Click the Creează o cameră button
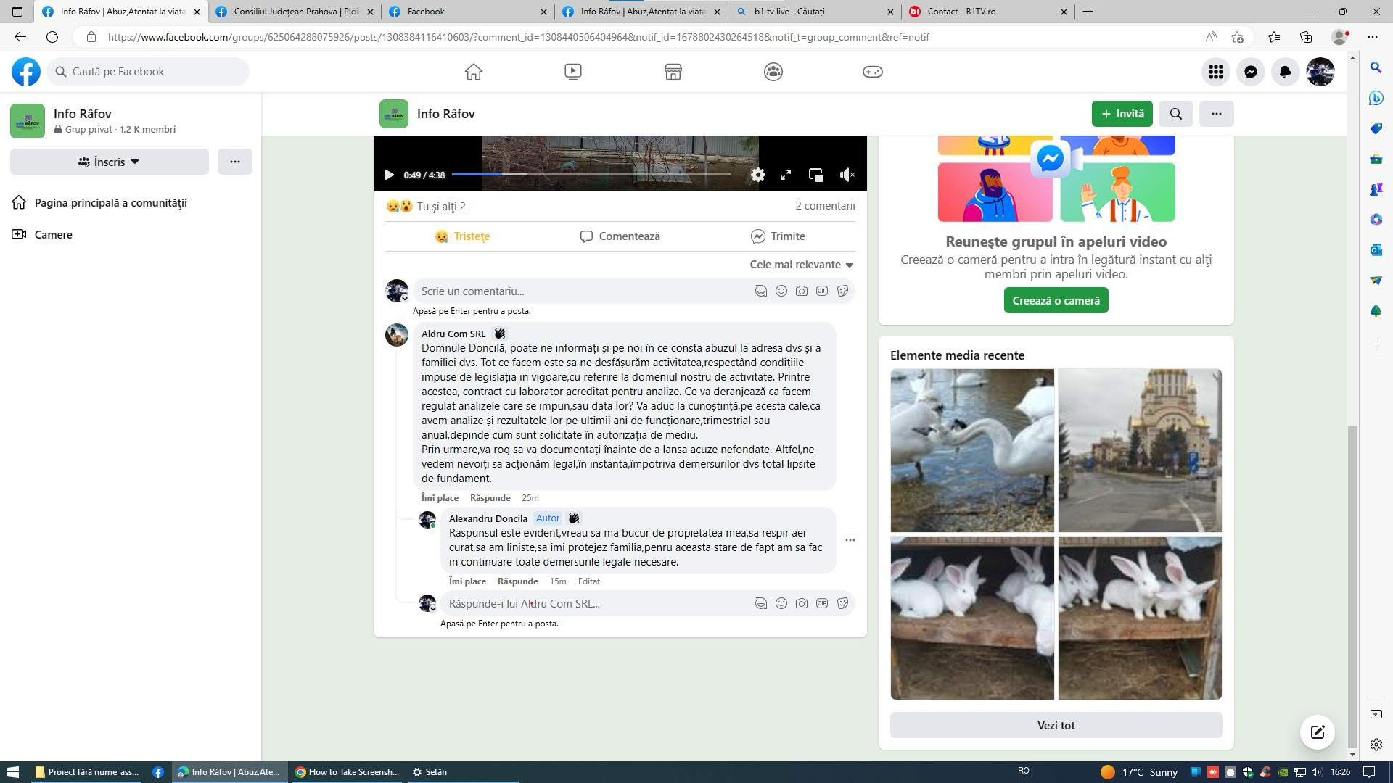Screen dimensions: 1393x783 pyautogui.click(x=1056, y=301)
